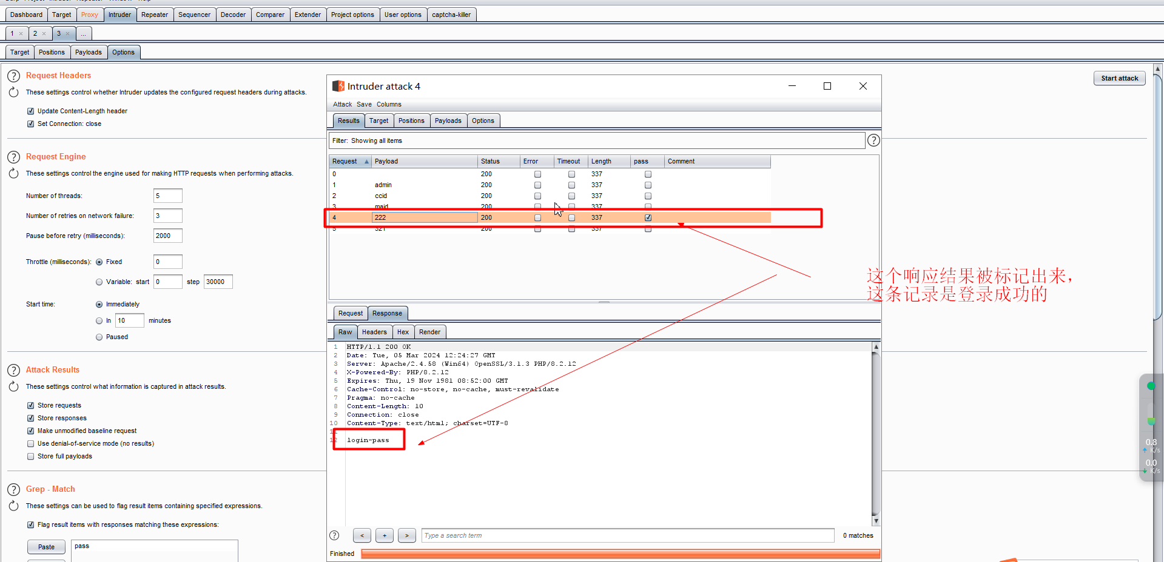Toggle Make unmodified baseline request
The height and width of the screenshot is (562, 1164).
31,431
